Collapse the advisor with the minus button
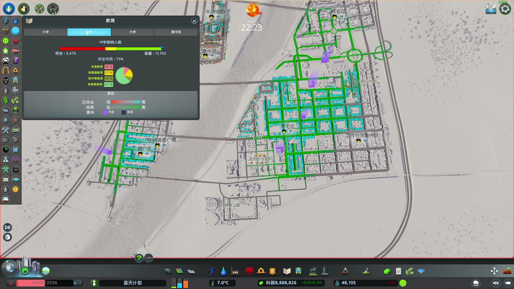 [149, 258]
